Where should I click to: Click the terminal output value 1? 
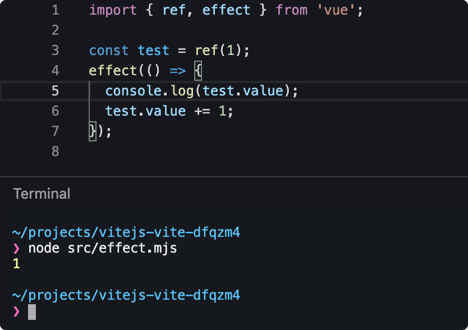tap(16, 264)
